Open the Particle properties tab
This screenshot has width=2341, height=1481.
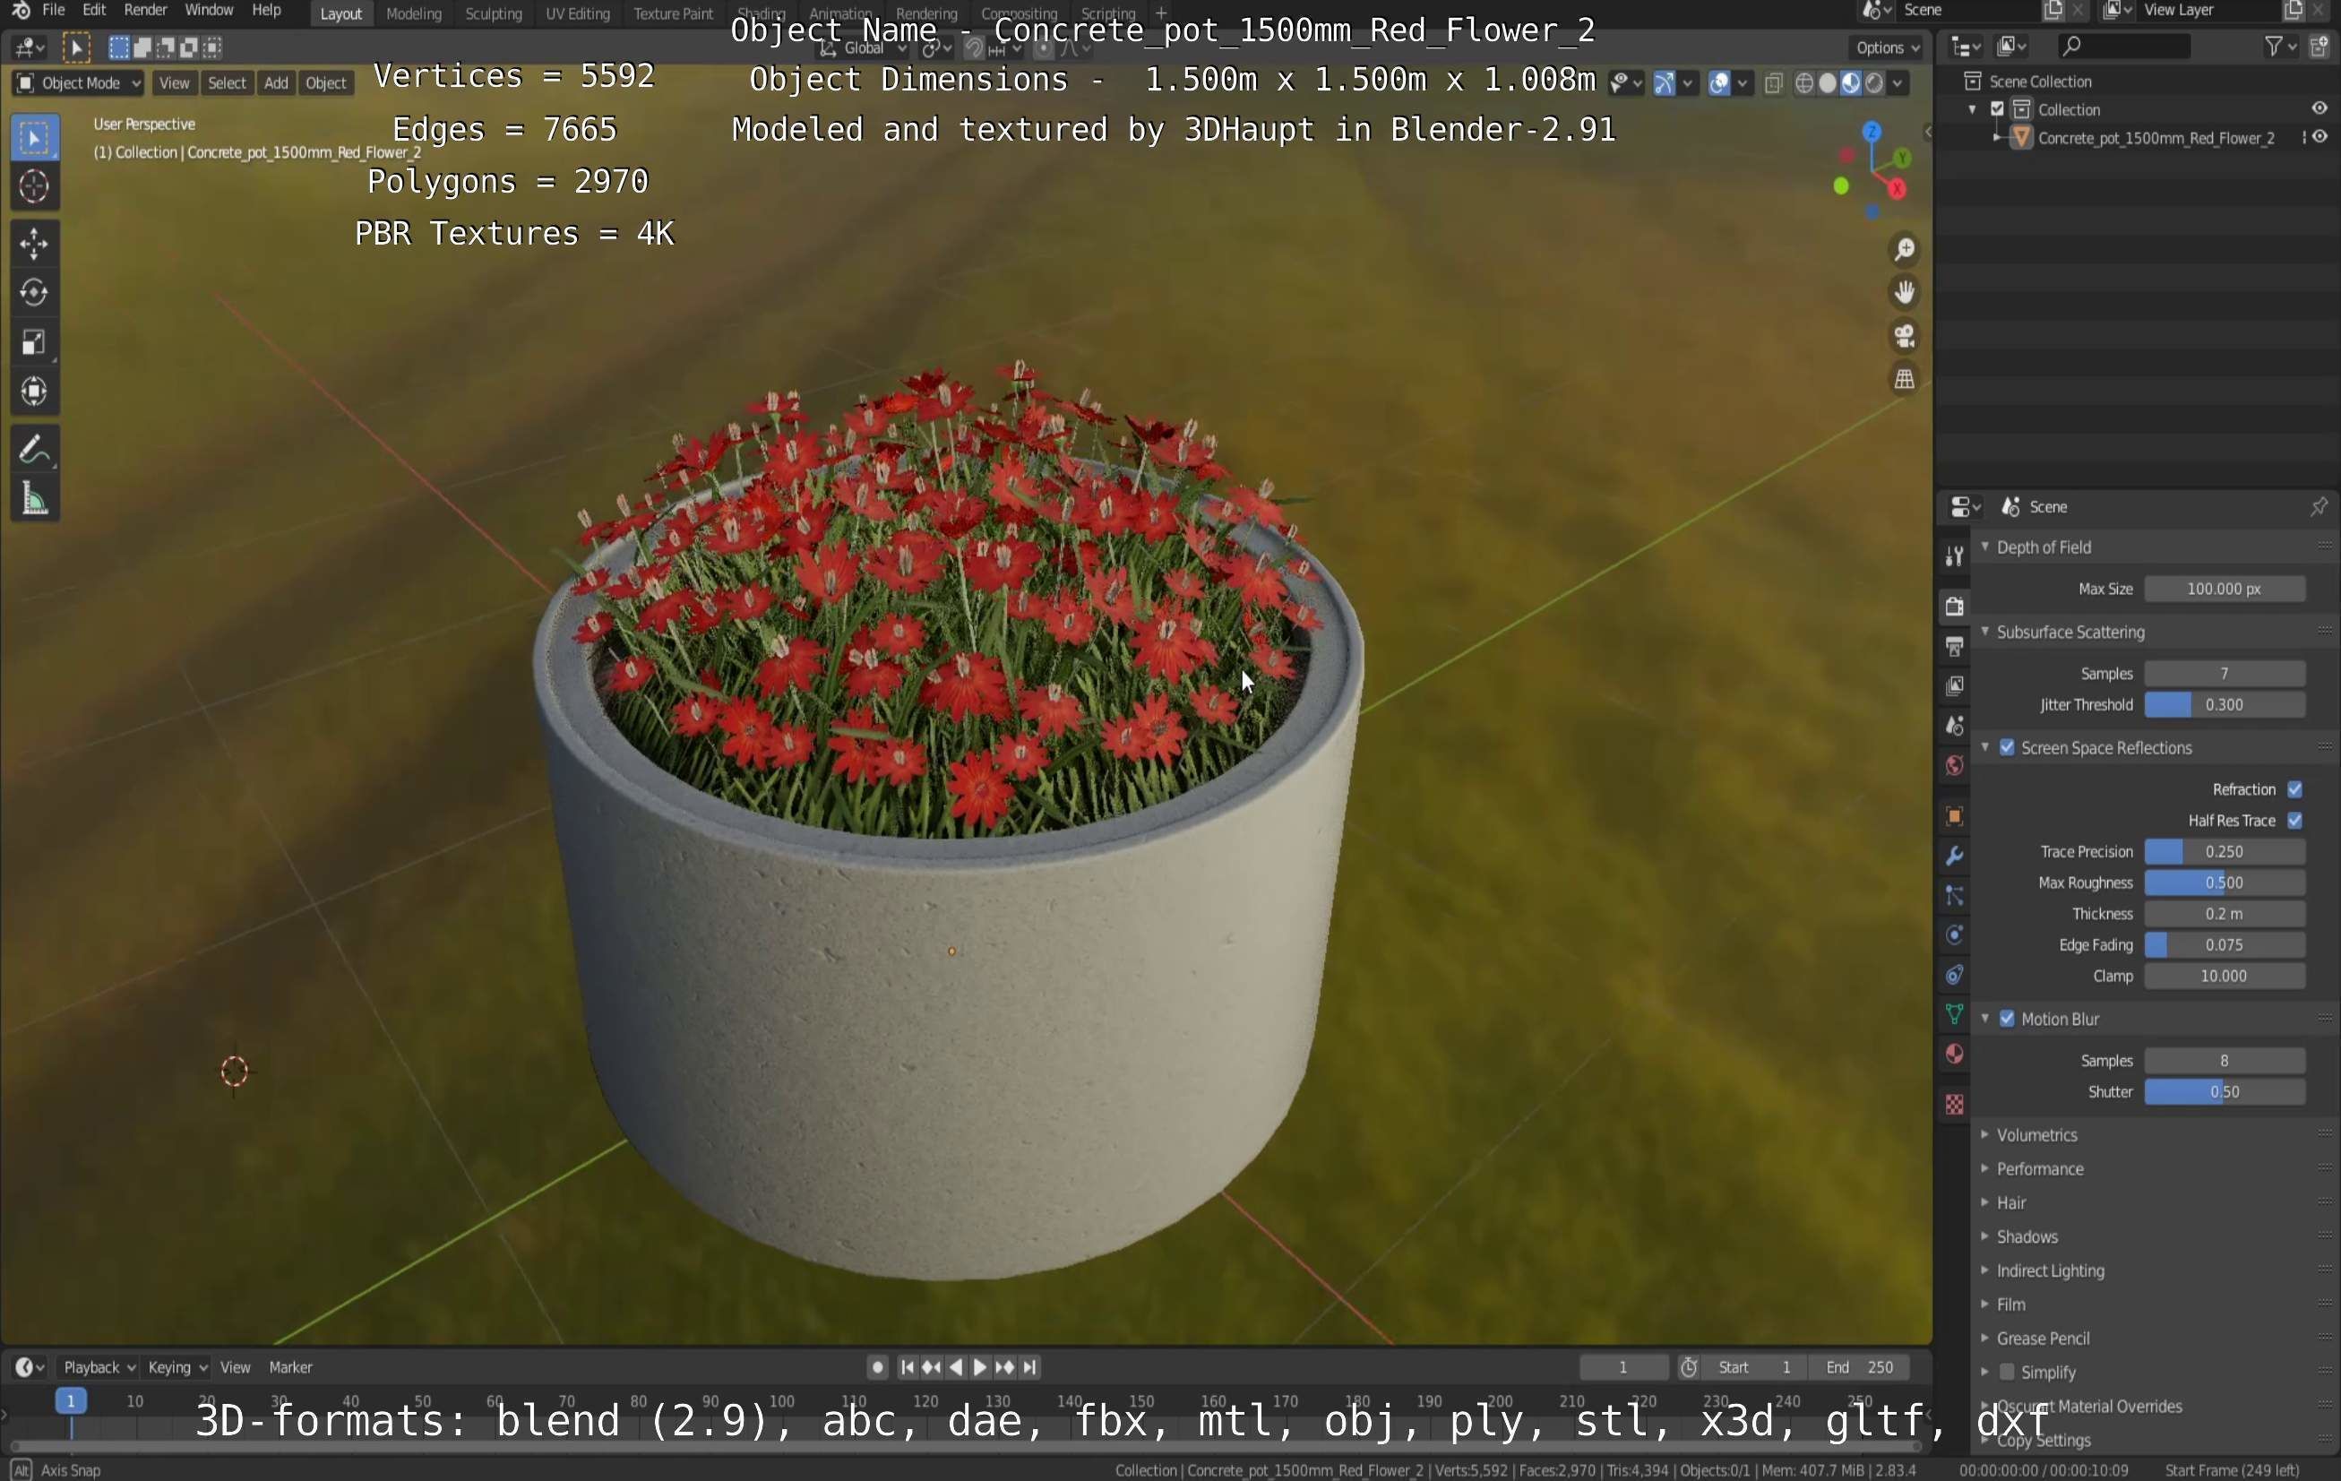(1954, 896)
